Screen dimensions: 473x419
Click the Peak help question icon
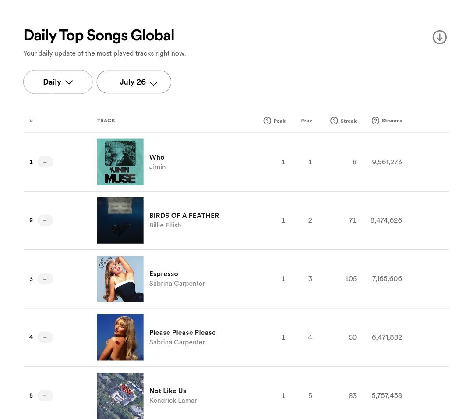(267, 121)
